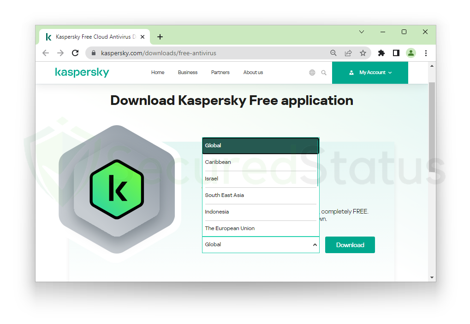
Task: Minimize the browser window
Action: pos(383,32)
